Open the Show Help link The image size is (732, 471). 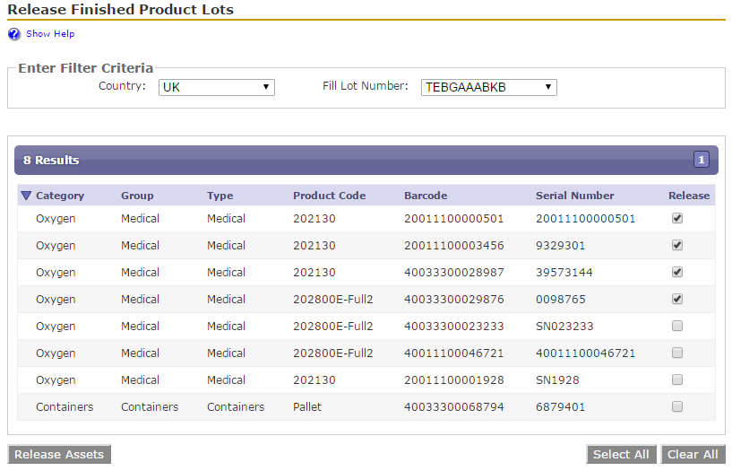click(x=50, y=34)
